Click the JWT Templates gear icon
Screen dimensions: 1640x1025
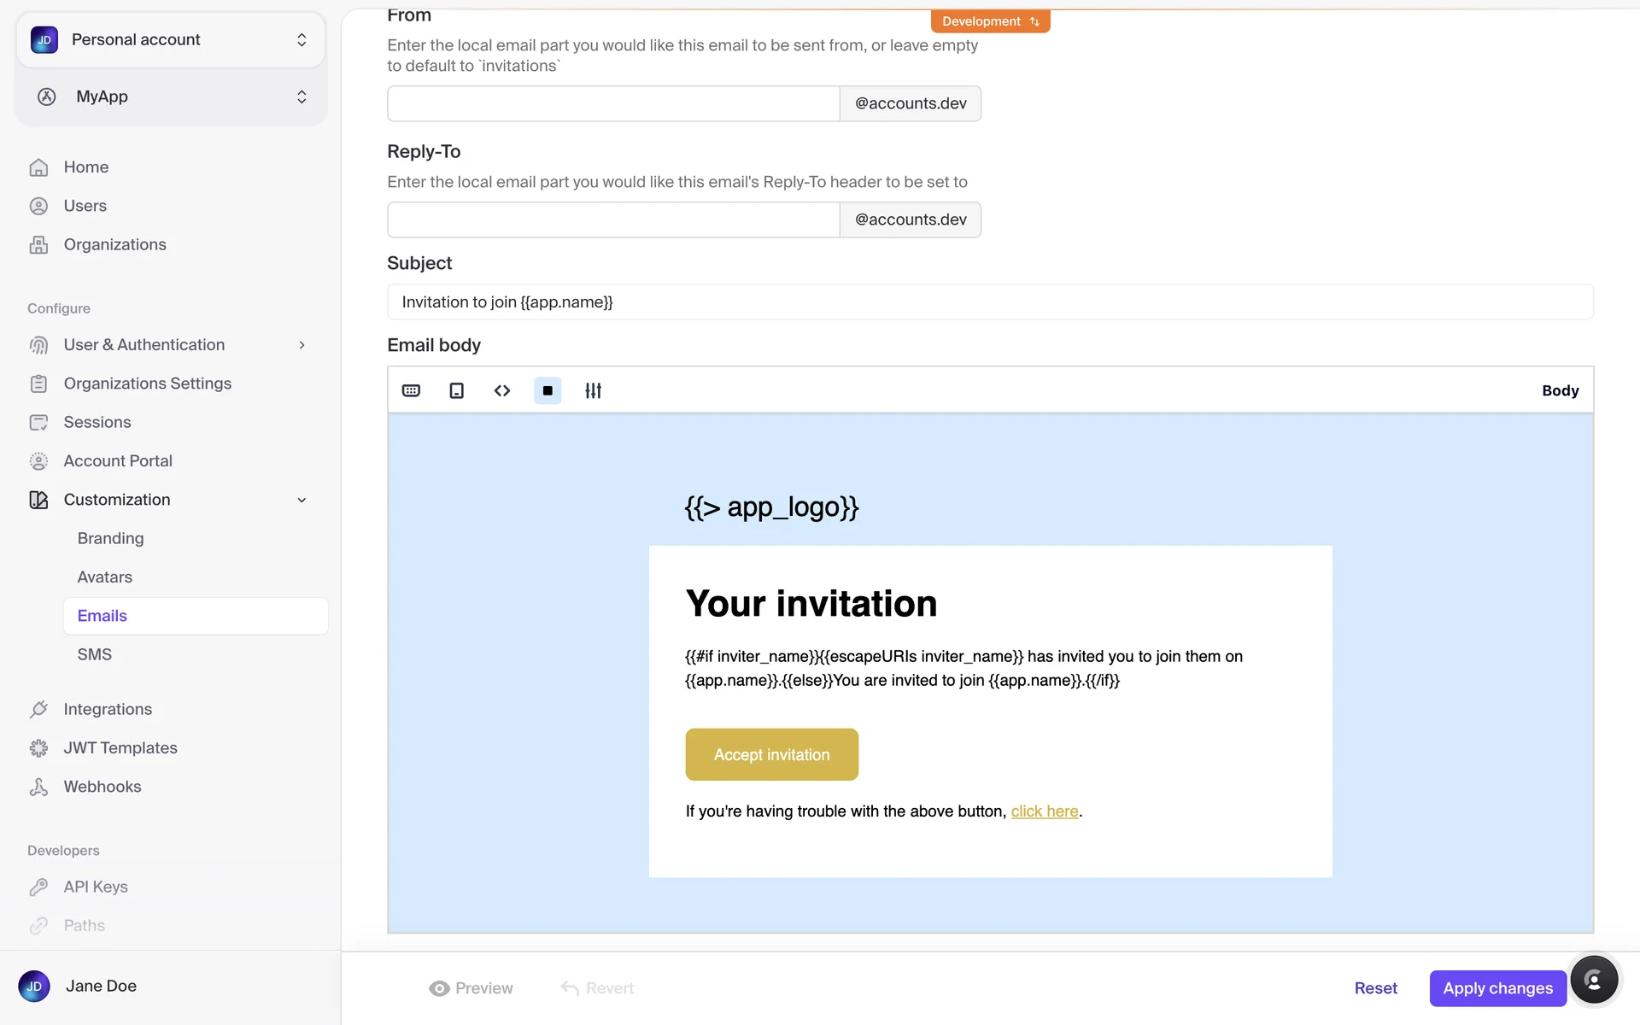tap(38, 748)
